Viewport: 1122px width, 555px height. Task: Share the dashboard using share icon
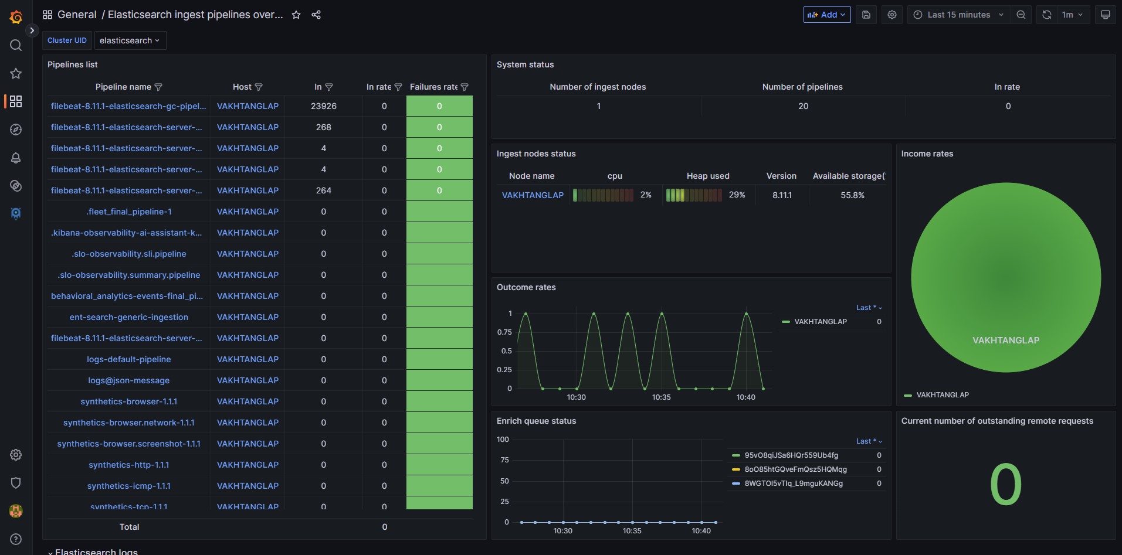pyautogui.click(x=316, y=15)
